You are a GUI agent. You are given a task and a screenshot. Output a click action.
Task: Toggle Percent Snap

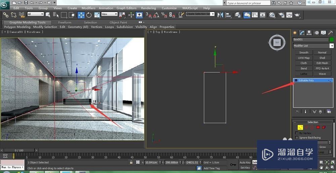tap(164, 15)
